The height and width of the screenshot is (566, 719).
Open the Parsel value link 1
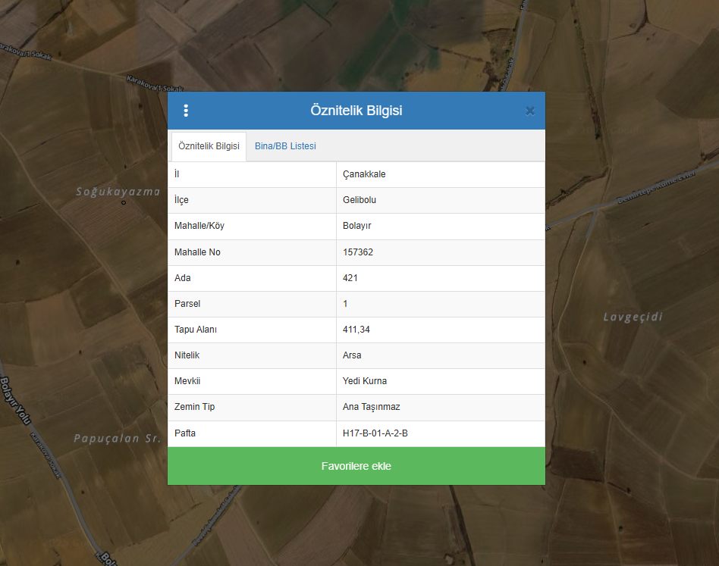pos(345,304)
